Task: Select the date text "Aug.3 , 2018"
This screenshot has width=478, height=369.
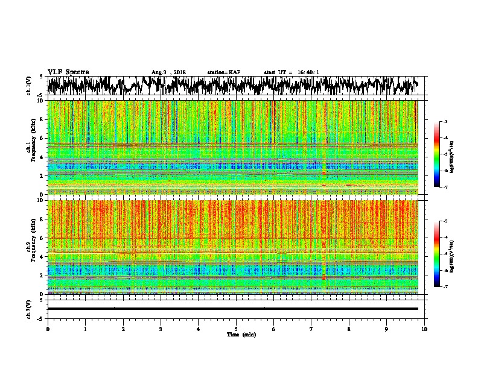Action: [x=168, y=72]
